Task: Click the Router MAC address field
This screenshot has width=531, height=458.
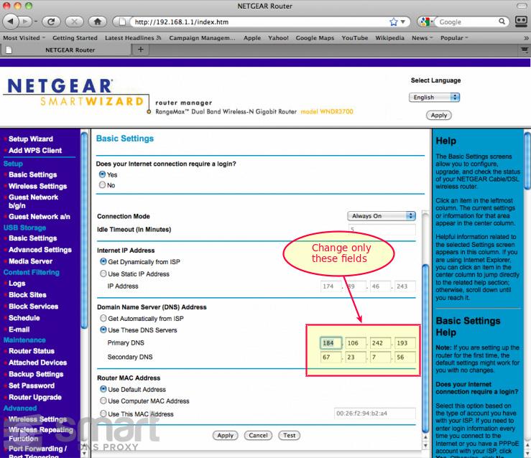Action: pyautogui.click(x=374, y=413)
